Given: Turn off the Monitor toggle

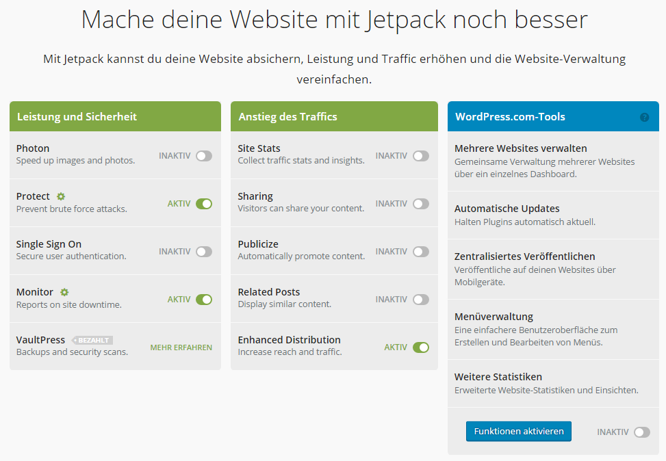Looking at the screenshot, I should 204,300.
